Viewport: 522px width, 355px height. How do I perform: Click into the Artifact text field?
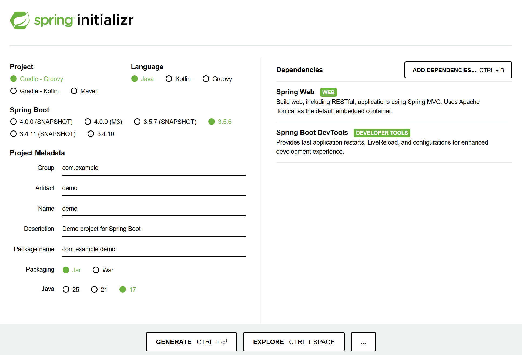[x=153, y=188]
